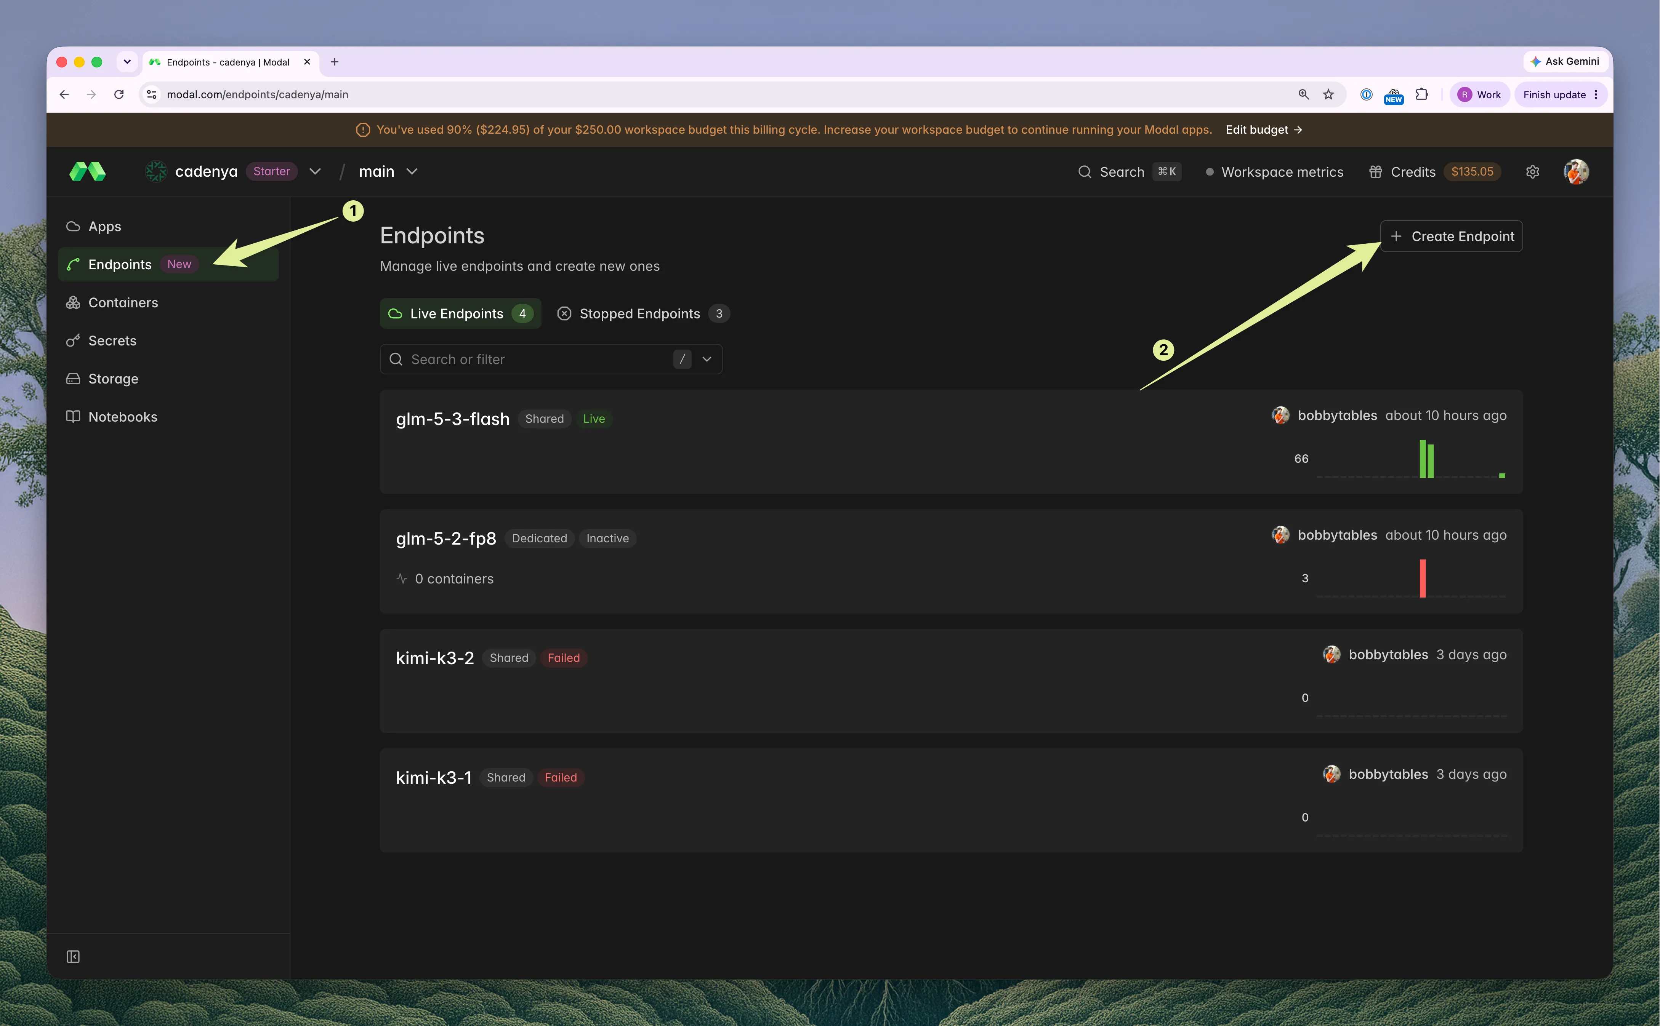Click Create Endpoint button
This screenshot has width=1660, height=1026.
click(1452, 236)
